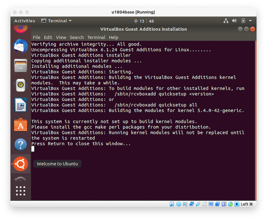Click the optical disc status icon
The height and width of the screenshot is (220, 267).
(178, 204)
